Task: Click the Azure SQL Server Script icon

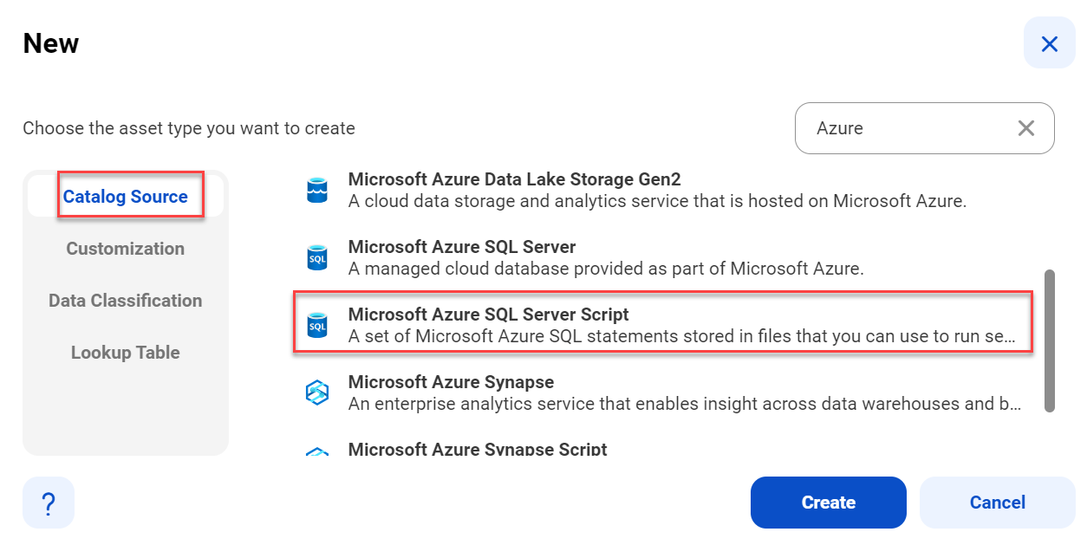Action: pos(317,325)
